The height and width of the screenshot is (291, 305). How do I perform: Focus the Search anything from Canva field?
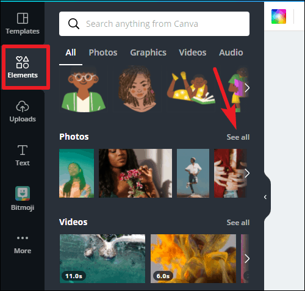tap(154, 24)
